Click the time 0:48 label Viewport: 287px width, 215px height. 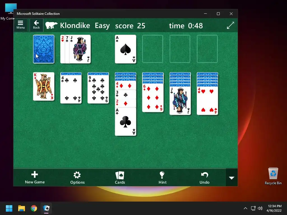(186, 25)
